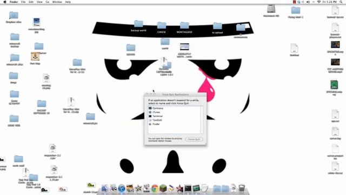346x195 pixels.
Task: Open Terminal from the Dock
Action: point(188,188)
